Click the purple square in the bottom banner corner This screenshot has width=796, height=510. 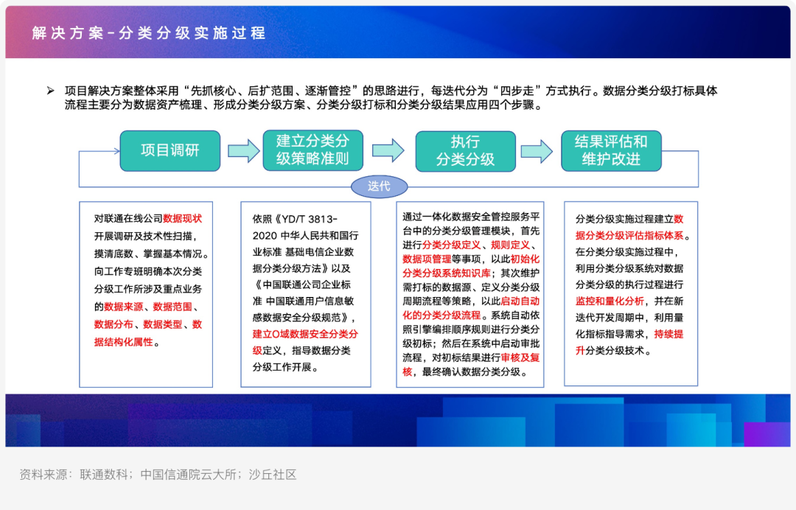766,434
